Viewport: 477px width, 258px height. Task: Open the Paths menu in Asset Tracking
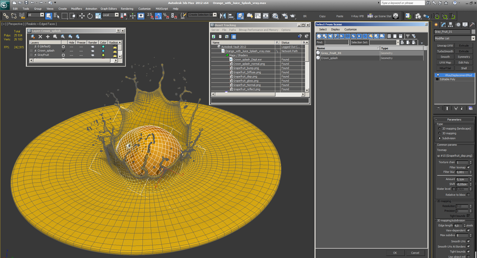[x=232, y=30]
